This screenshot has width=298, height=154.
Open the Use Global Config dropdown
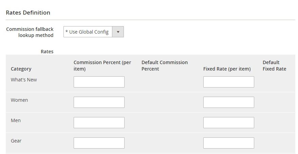[x=93, y=32]
